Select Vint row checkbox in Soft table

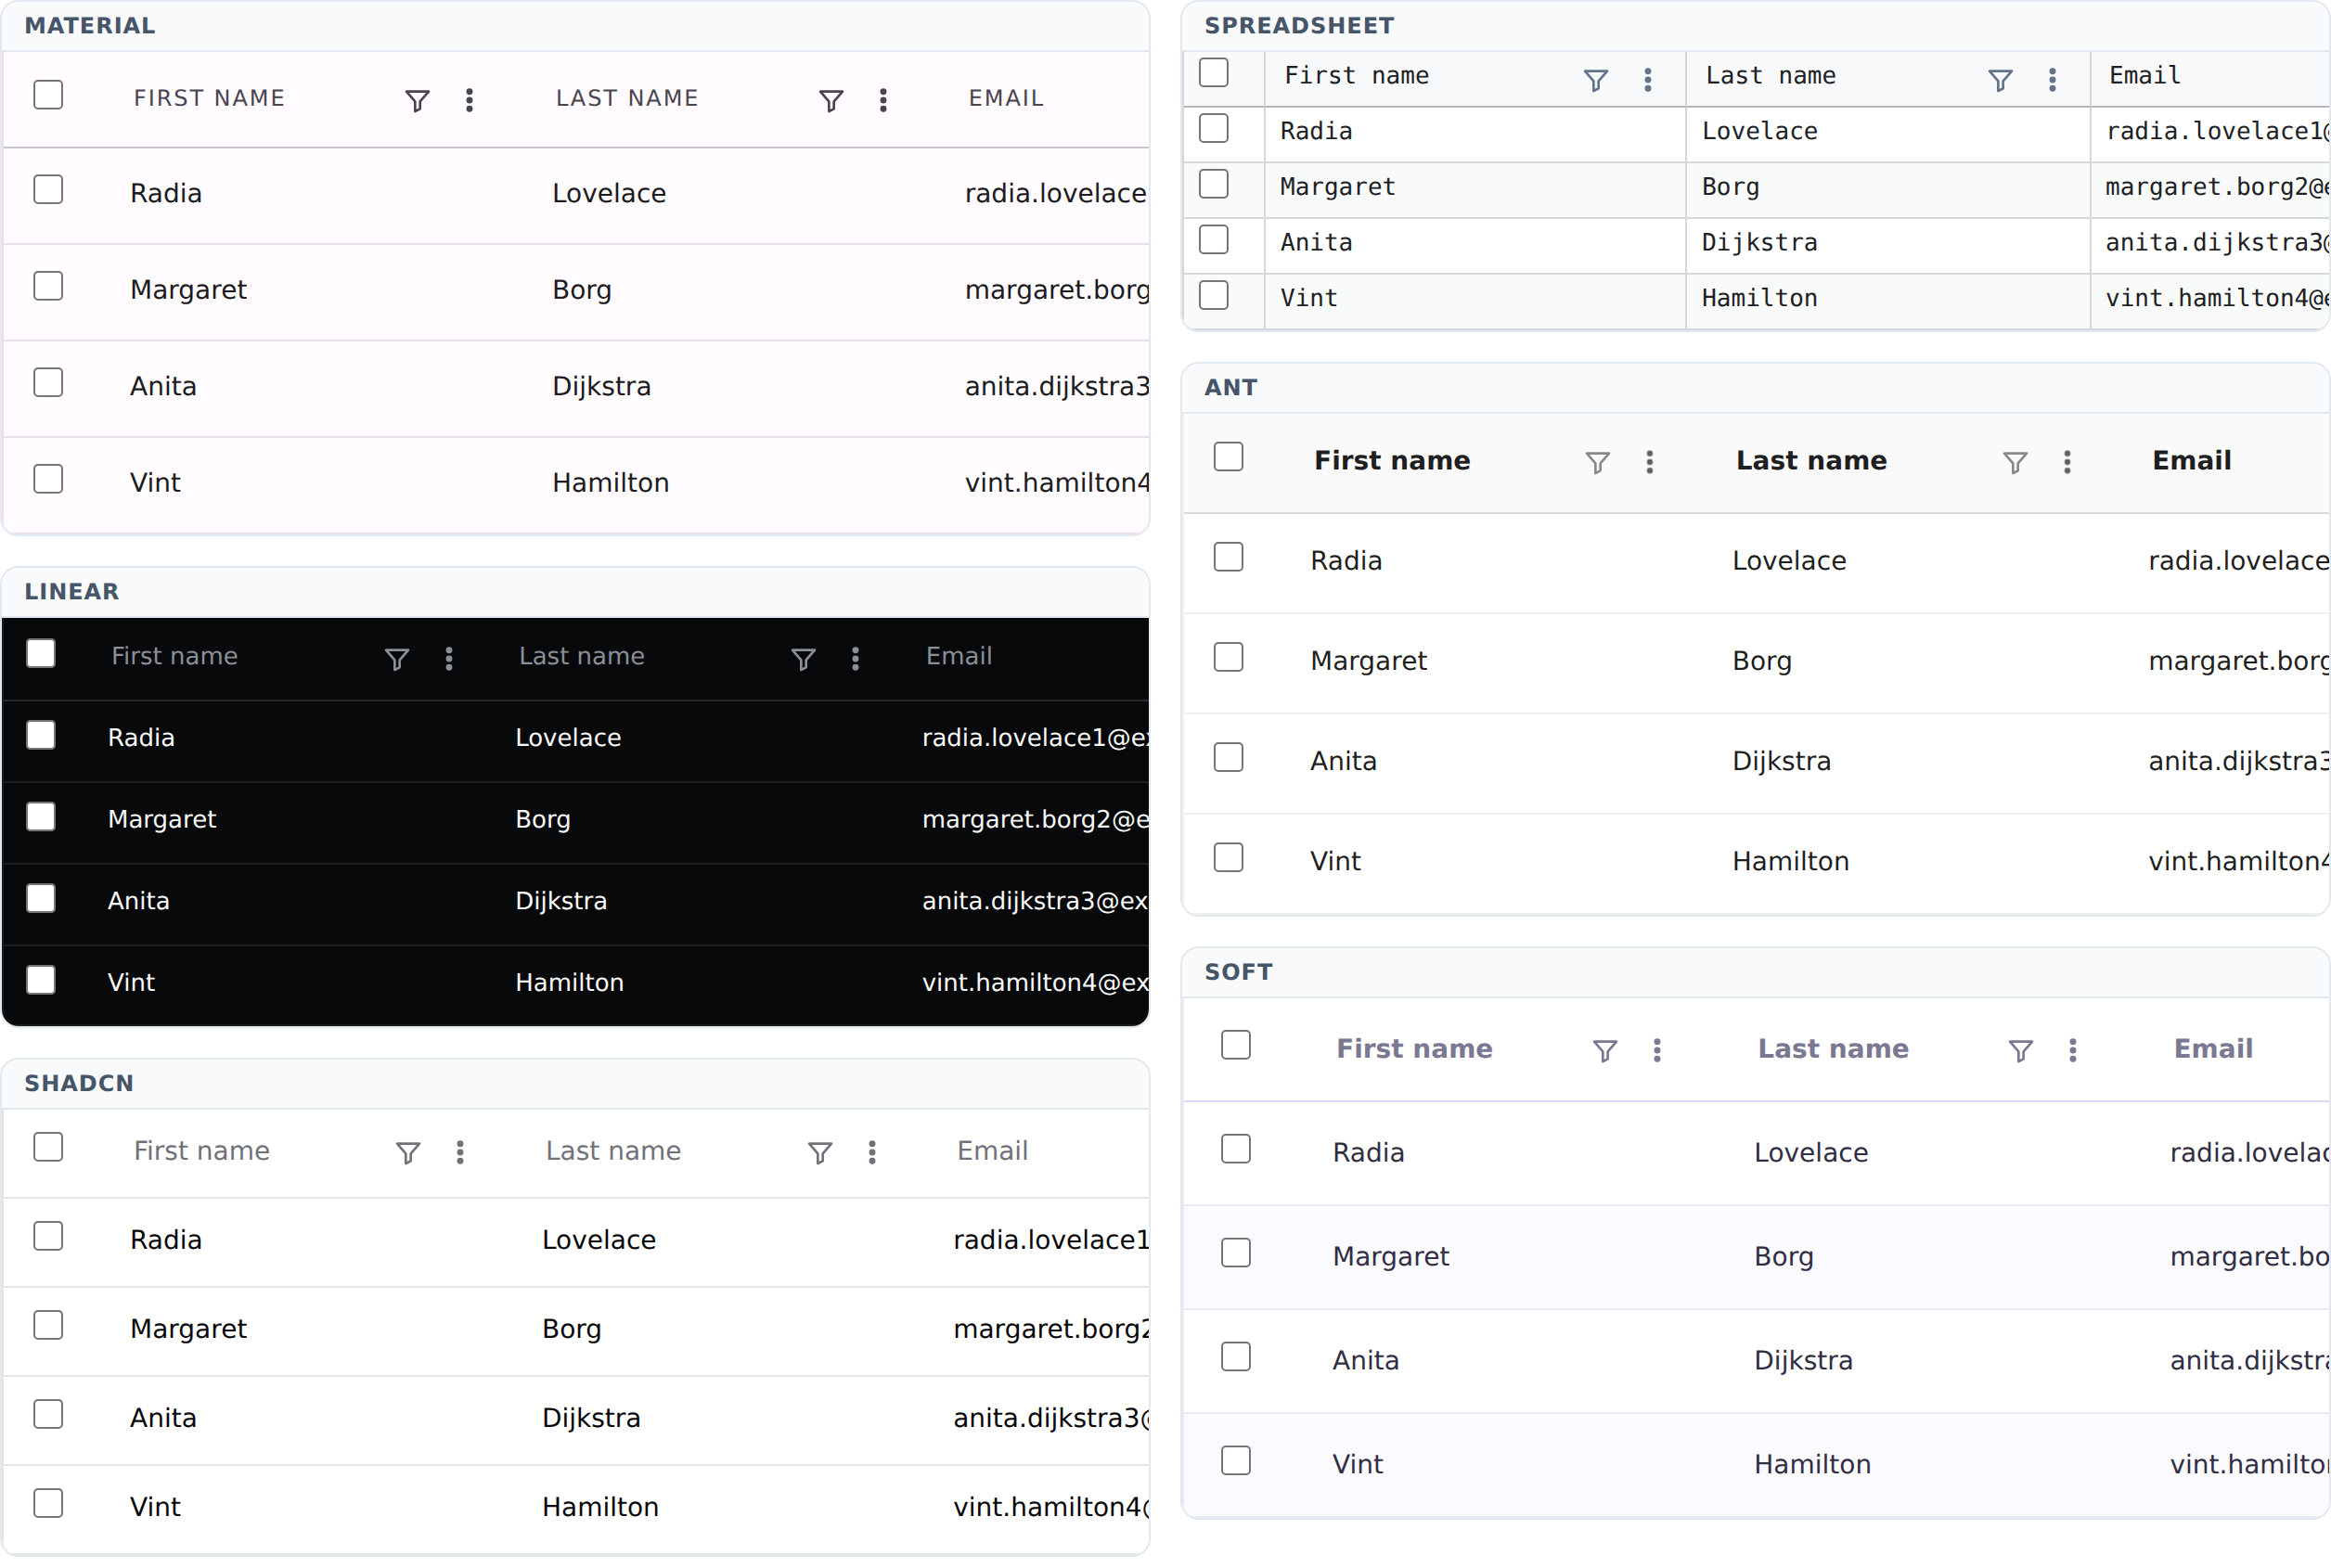point(1236,1462)
